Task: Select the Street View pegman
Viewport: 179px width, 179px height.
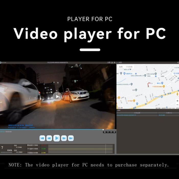Action: click(177, 94)
